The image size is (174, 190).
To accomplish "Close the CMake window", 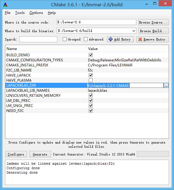I will coord(165,3).
